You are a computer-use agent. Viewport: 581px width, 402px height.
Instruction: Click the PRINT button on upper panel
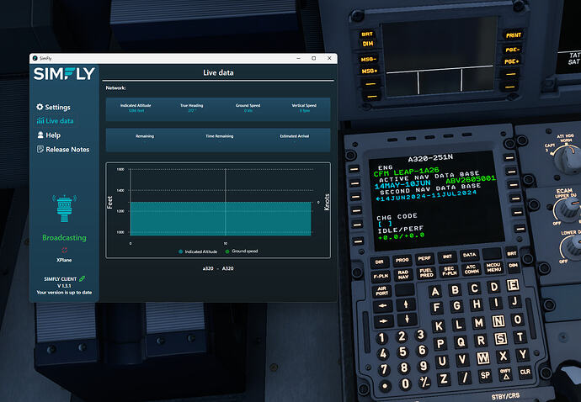click(514, 35)
